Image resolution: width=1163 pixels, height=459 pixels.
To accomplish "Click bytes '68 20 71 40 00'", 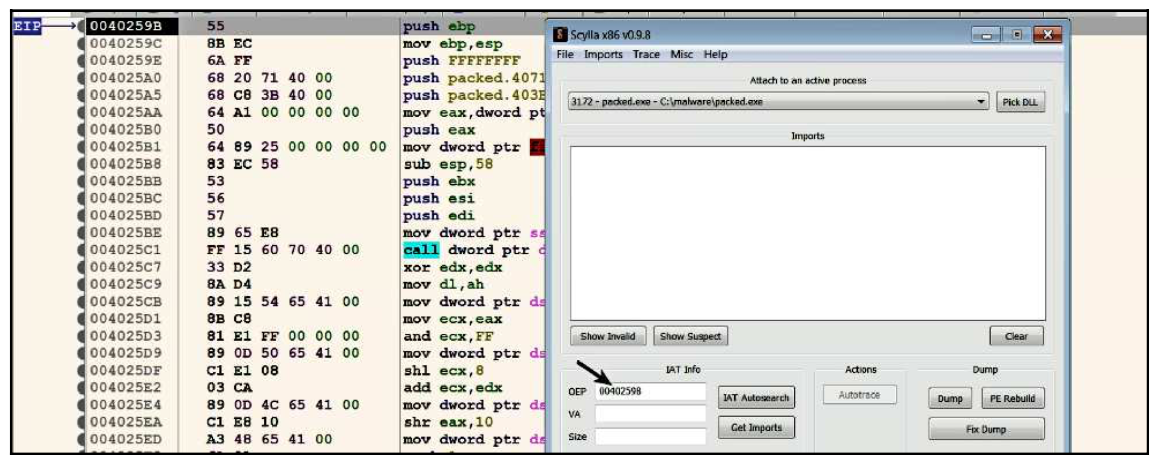I will pos(269,78).
